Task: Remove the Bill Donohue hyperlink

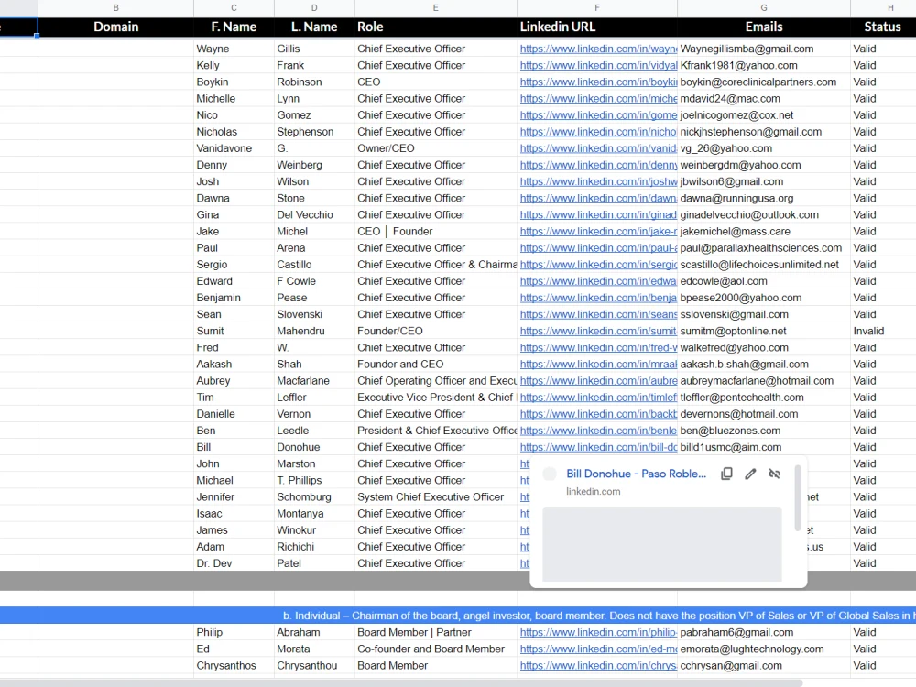Action: 774,474
